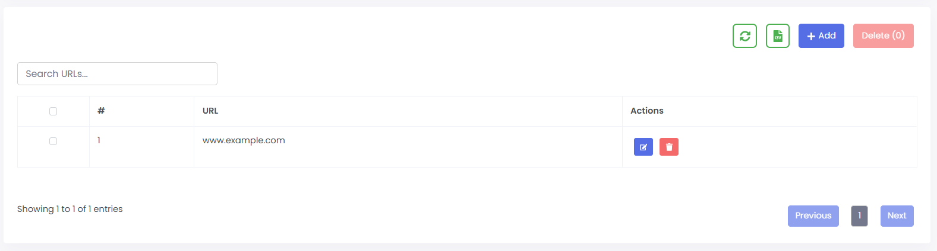
Task: Select page 1 in pagination
Action: pos(859,216)
